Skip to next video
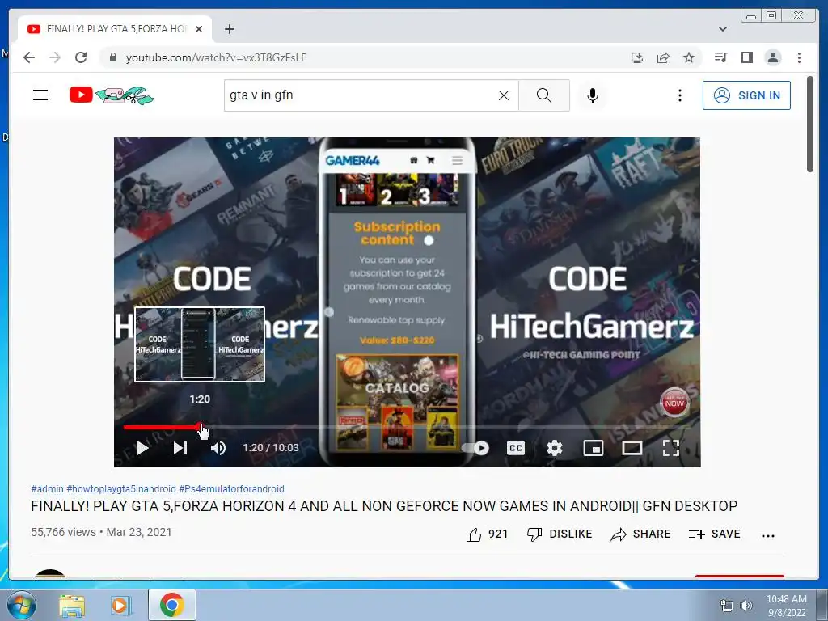 tap(180, 448)
